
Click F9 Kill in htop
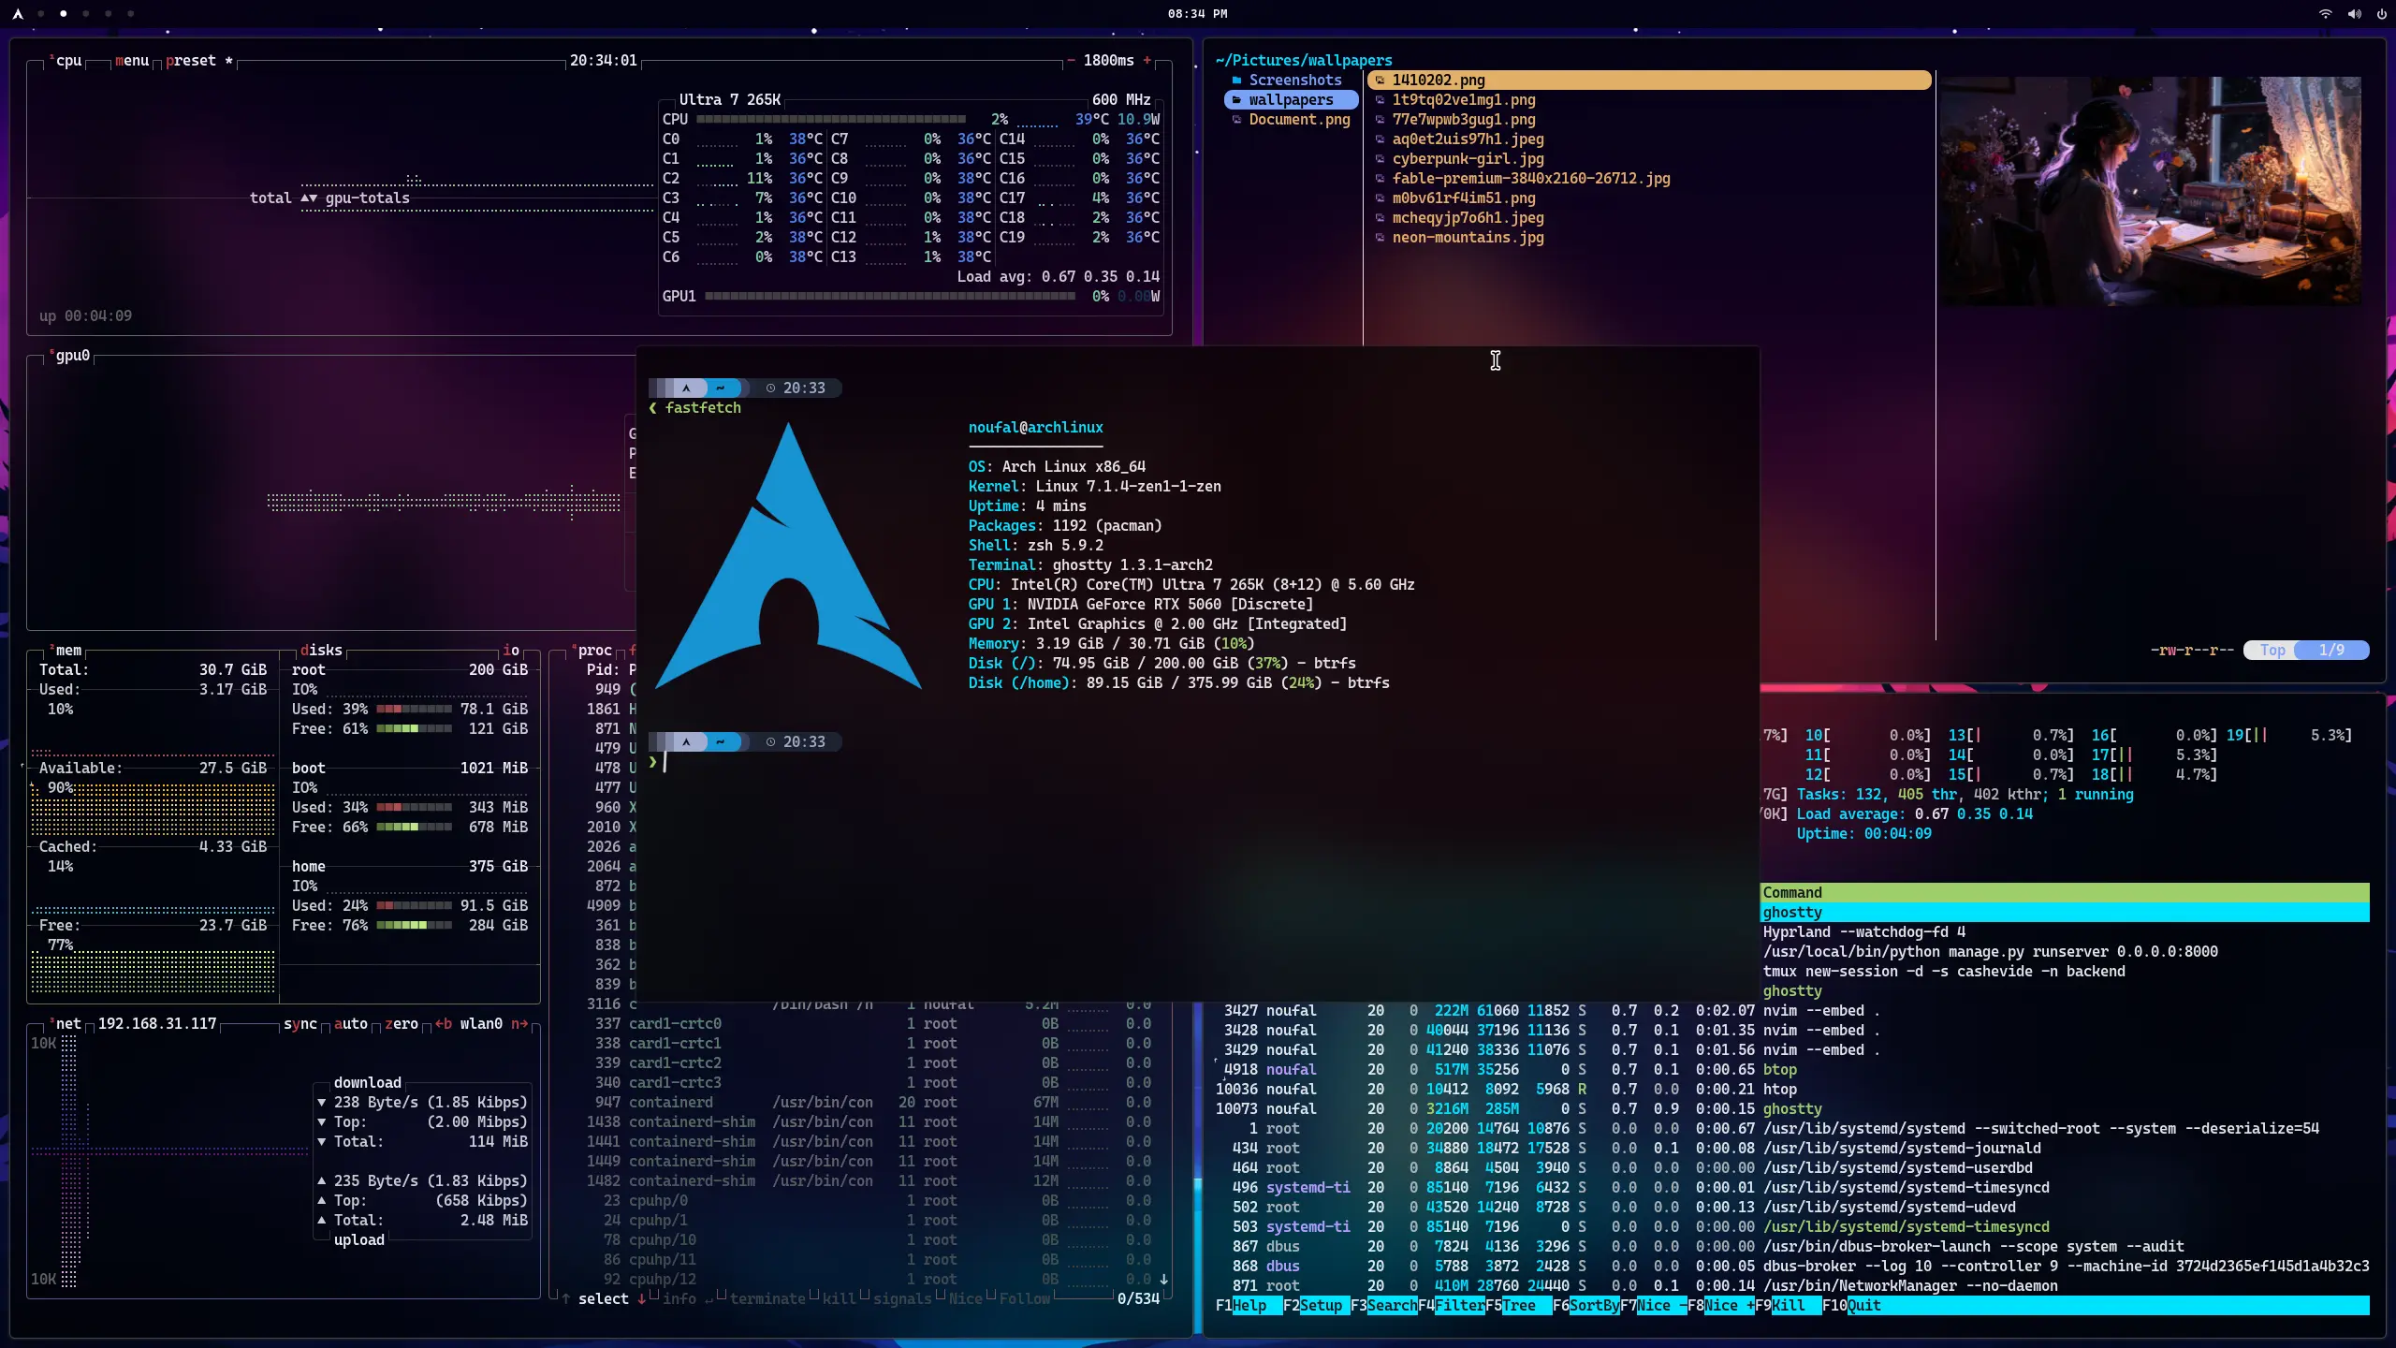(1789, 1306)
